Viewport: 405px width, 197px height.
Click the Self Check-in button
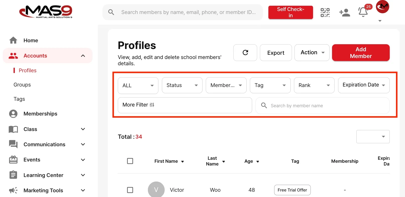(x=290, y=12)
